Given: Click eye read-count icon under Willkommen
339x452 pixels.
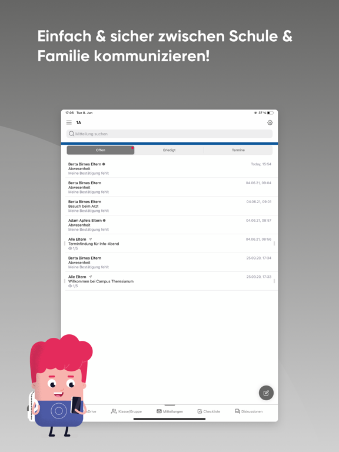Looking at the screenshot, I should [70, 286].
